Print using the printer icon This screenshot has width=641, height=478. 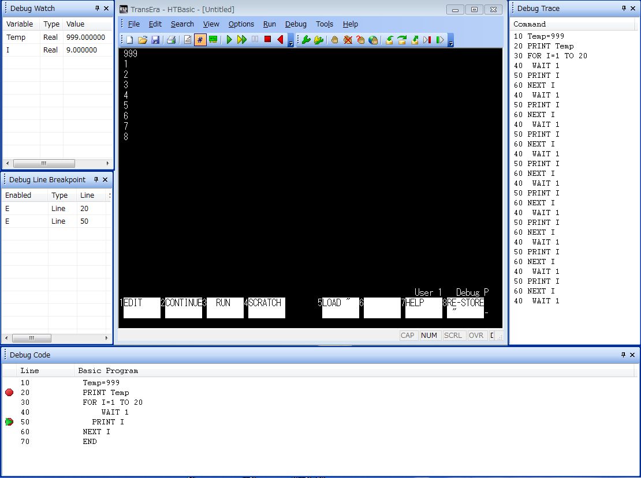coord(172,40)
